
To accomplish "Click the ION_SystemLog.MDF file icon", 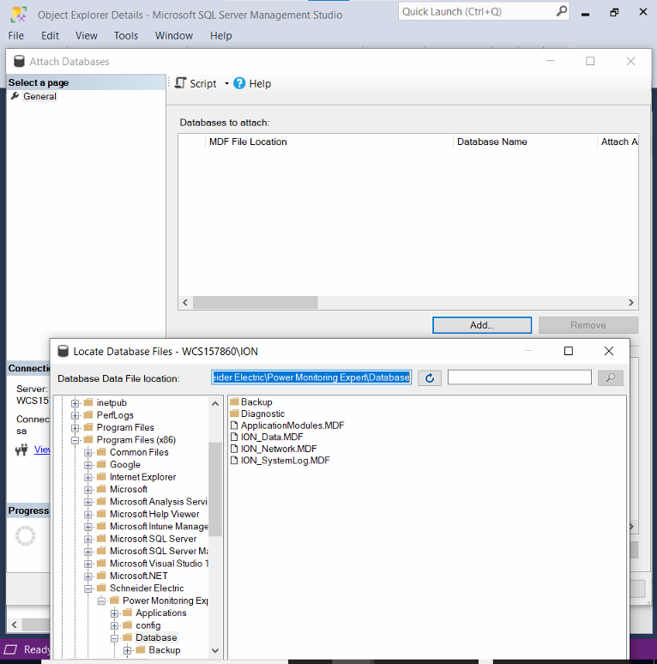I will [x=234, y=461].
